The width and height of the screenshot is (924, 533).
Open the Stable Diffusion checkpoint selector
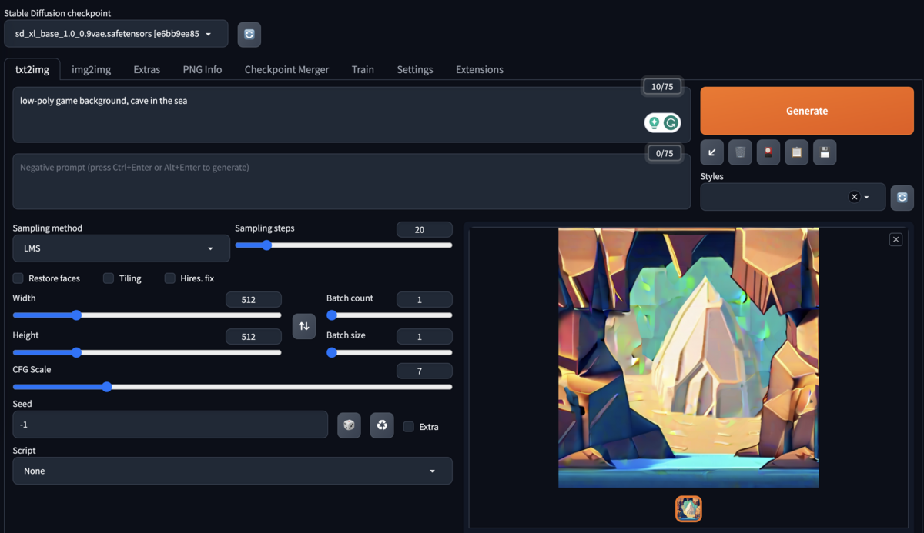pyautogui.click(x=115, y=34)
